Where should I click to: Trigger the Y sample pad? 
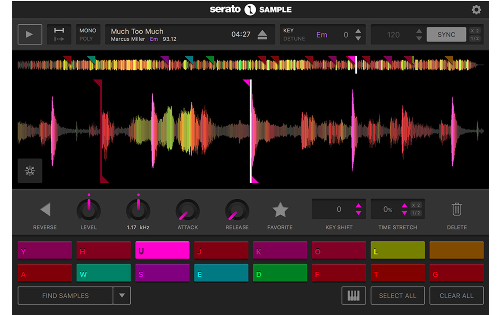pos(45,250)
